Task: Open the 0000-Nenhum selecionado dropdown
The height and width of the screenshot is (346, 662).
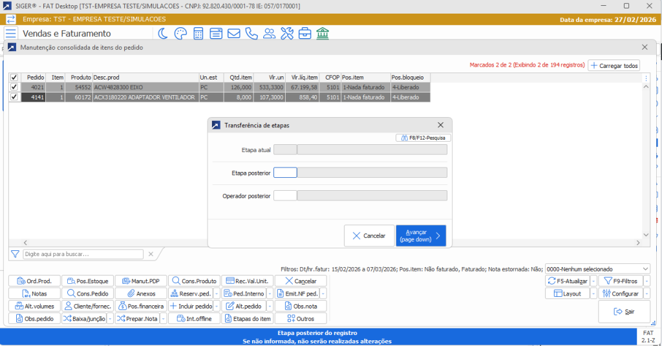Action: pos(597,268)
